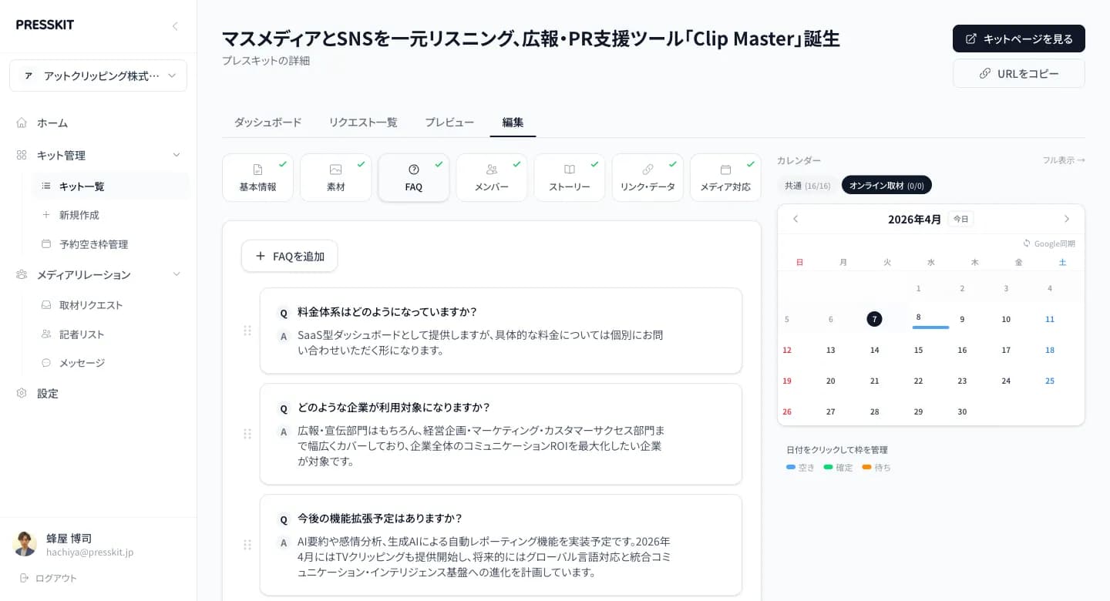
Task: Click the logout icon beside ログアウト
Action: point(24,578)
